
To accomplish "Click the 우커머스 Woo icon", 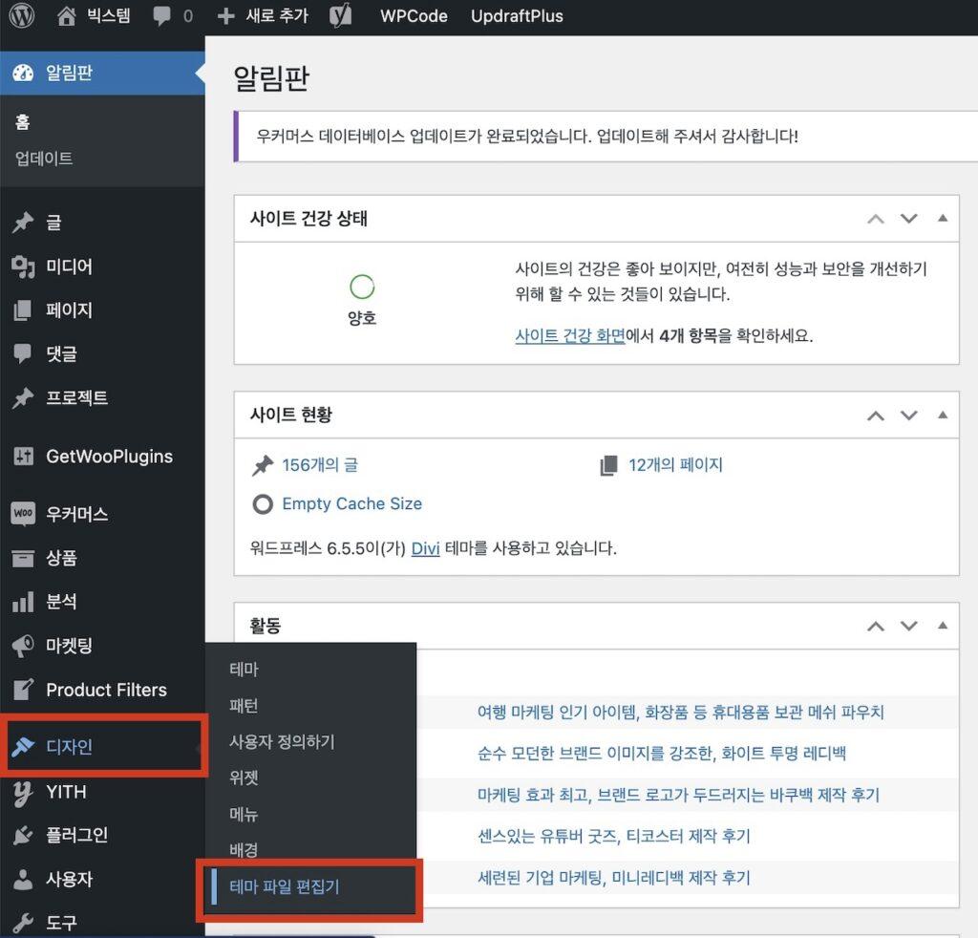I will coord(23,514).
